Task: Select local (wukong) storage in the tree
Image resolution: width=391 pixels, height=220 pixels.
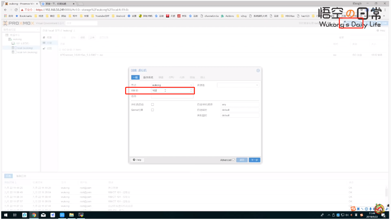Action: (x=22, y=48)
